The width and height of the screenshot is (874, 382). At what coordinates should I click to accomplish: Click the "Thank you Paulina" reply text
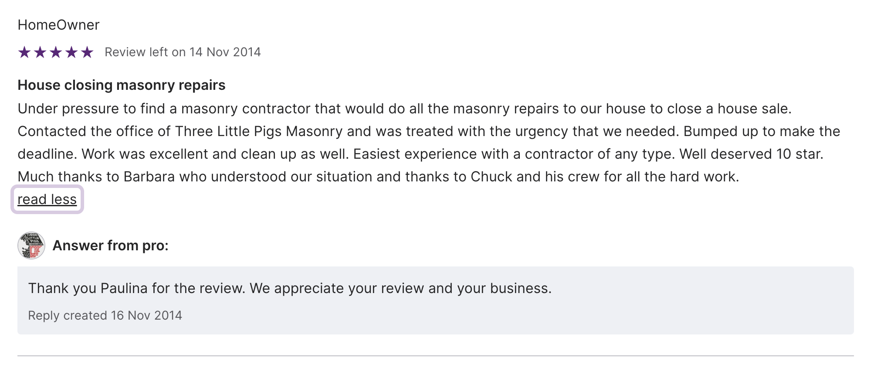click(290, 288)
